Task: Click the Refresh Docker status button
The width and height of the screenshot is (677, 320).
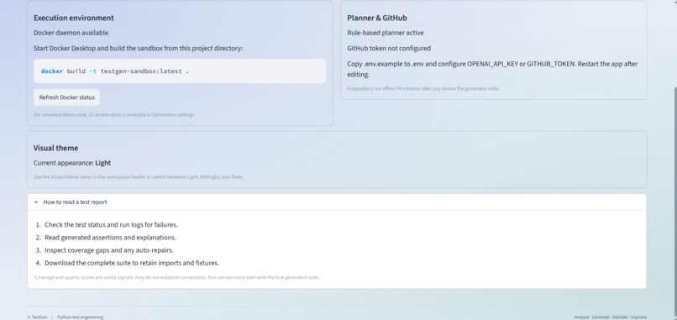Action: tap(67, 97)
